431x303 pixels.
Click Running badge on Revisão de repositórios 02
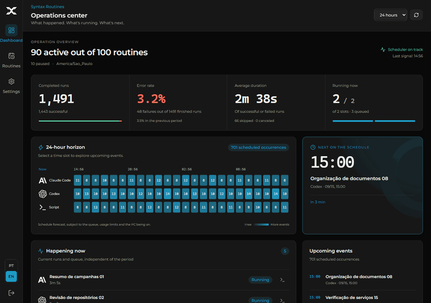(260, 300)
